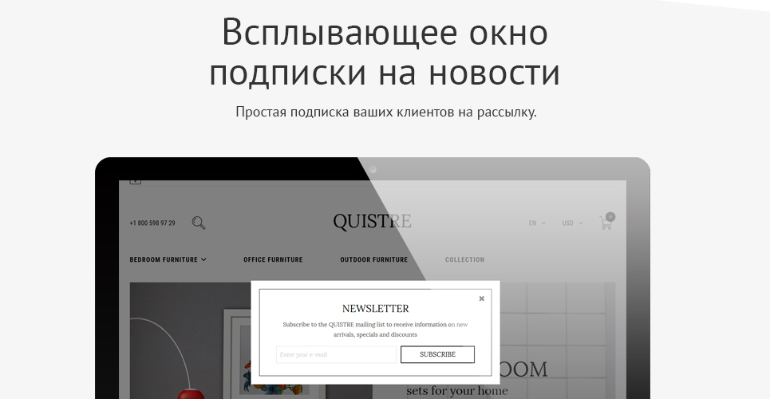The height and width of the screenshot is (399, 770).
Task: Focus the Enter your e-mail field
Action: (x=336, y=354)
